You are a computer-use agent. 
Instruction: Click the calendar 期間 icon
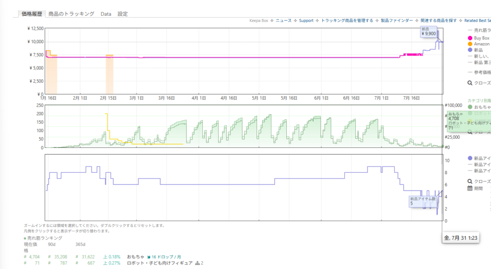point(470,188)
